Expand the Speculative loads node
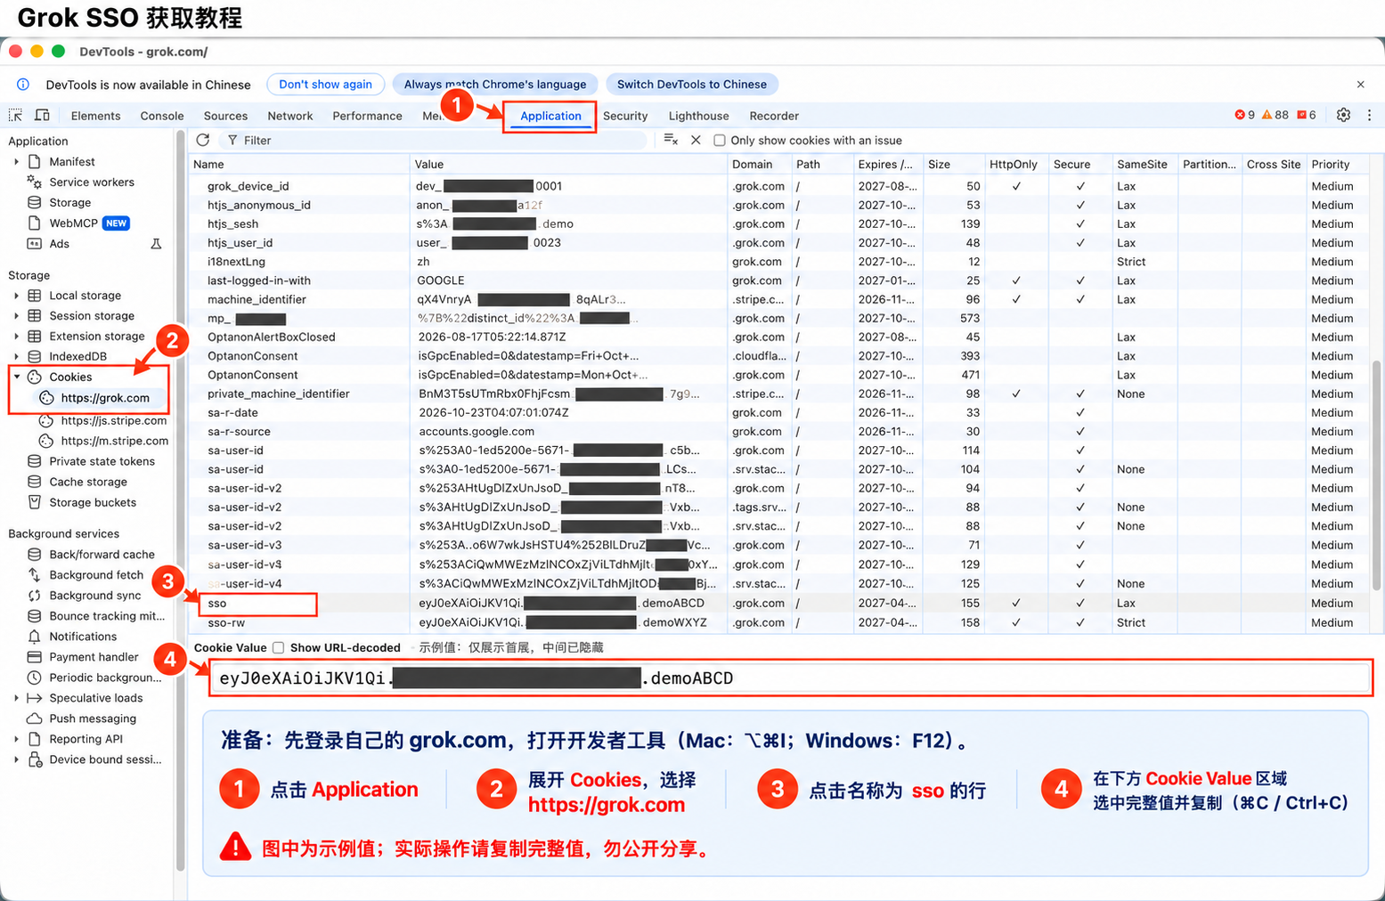The image size is (1385, 901). click(16, 698)
